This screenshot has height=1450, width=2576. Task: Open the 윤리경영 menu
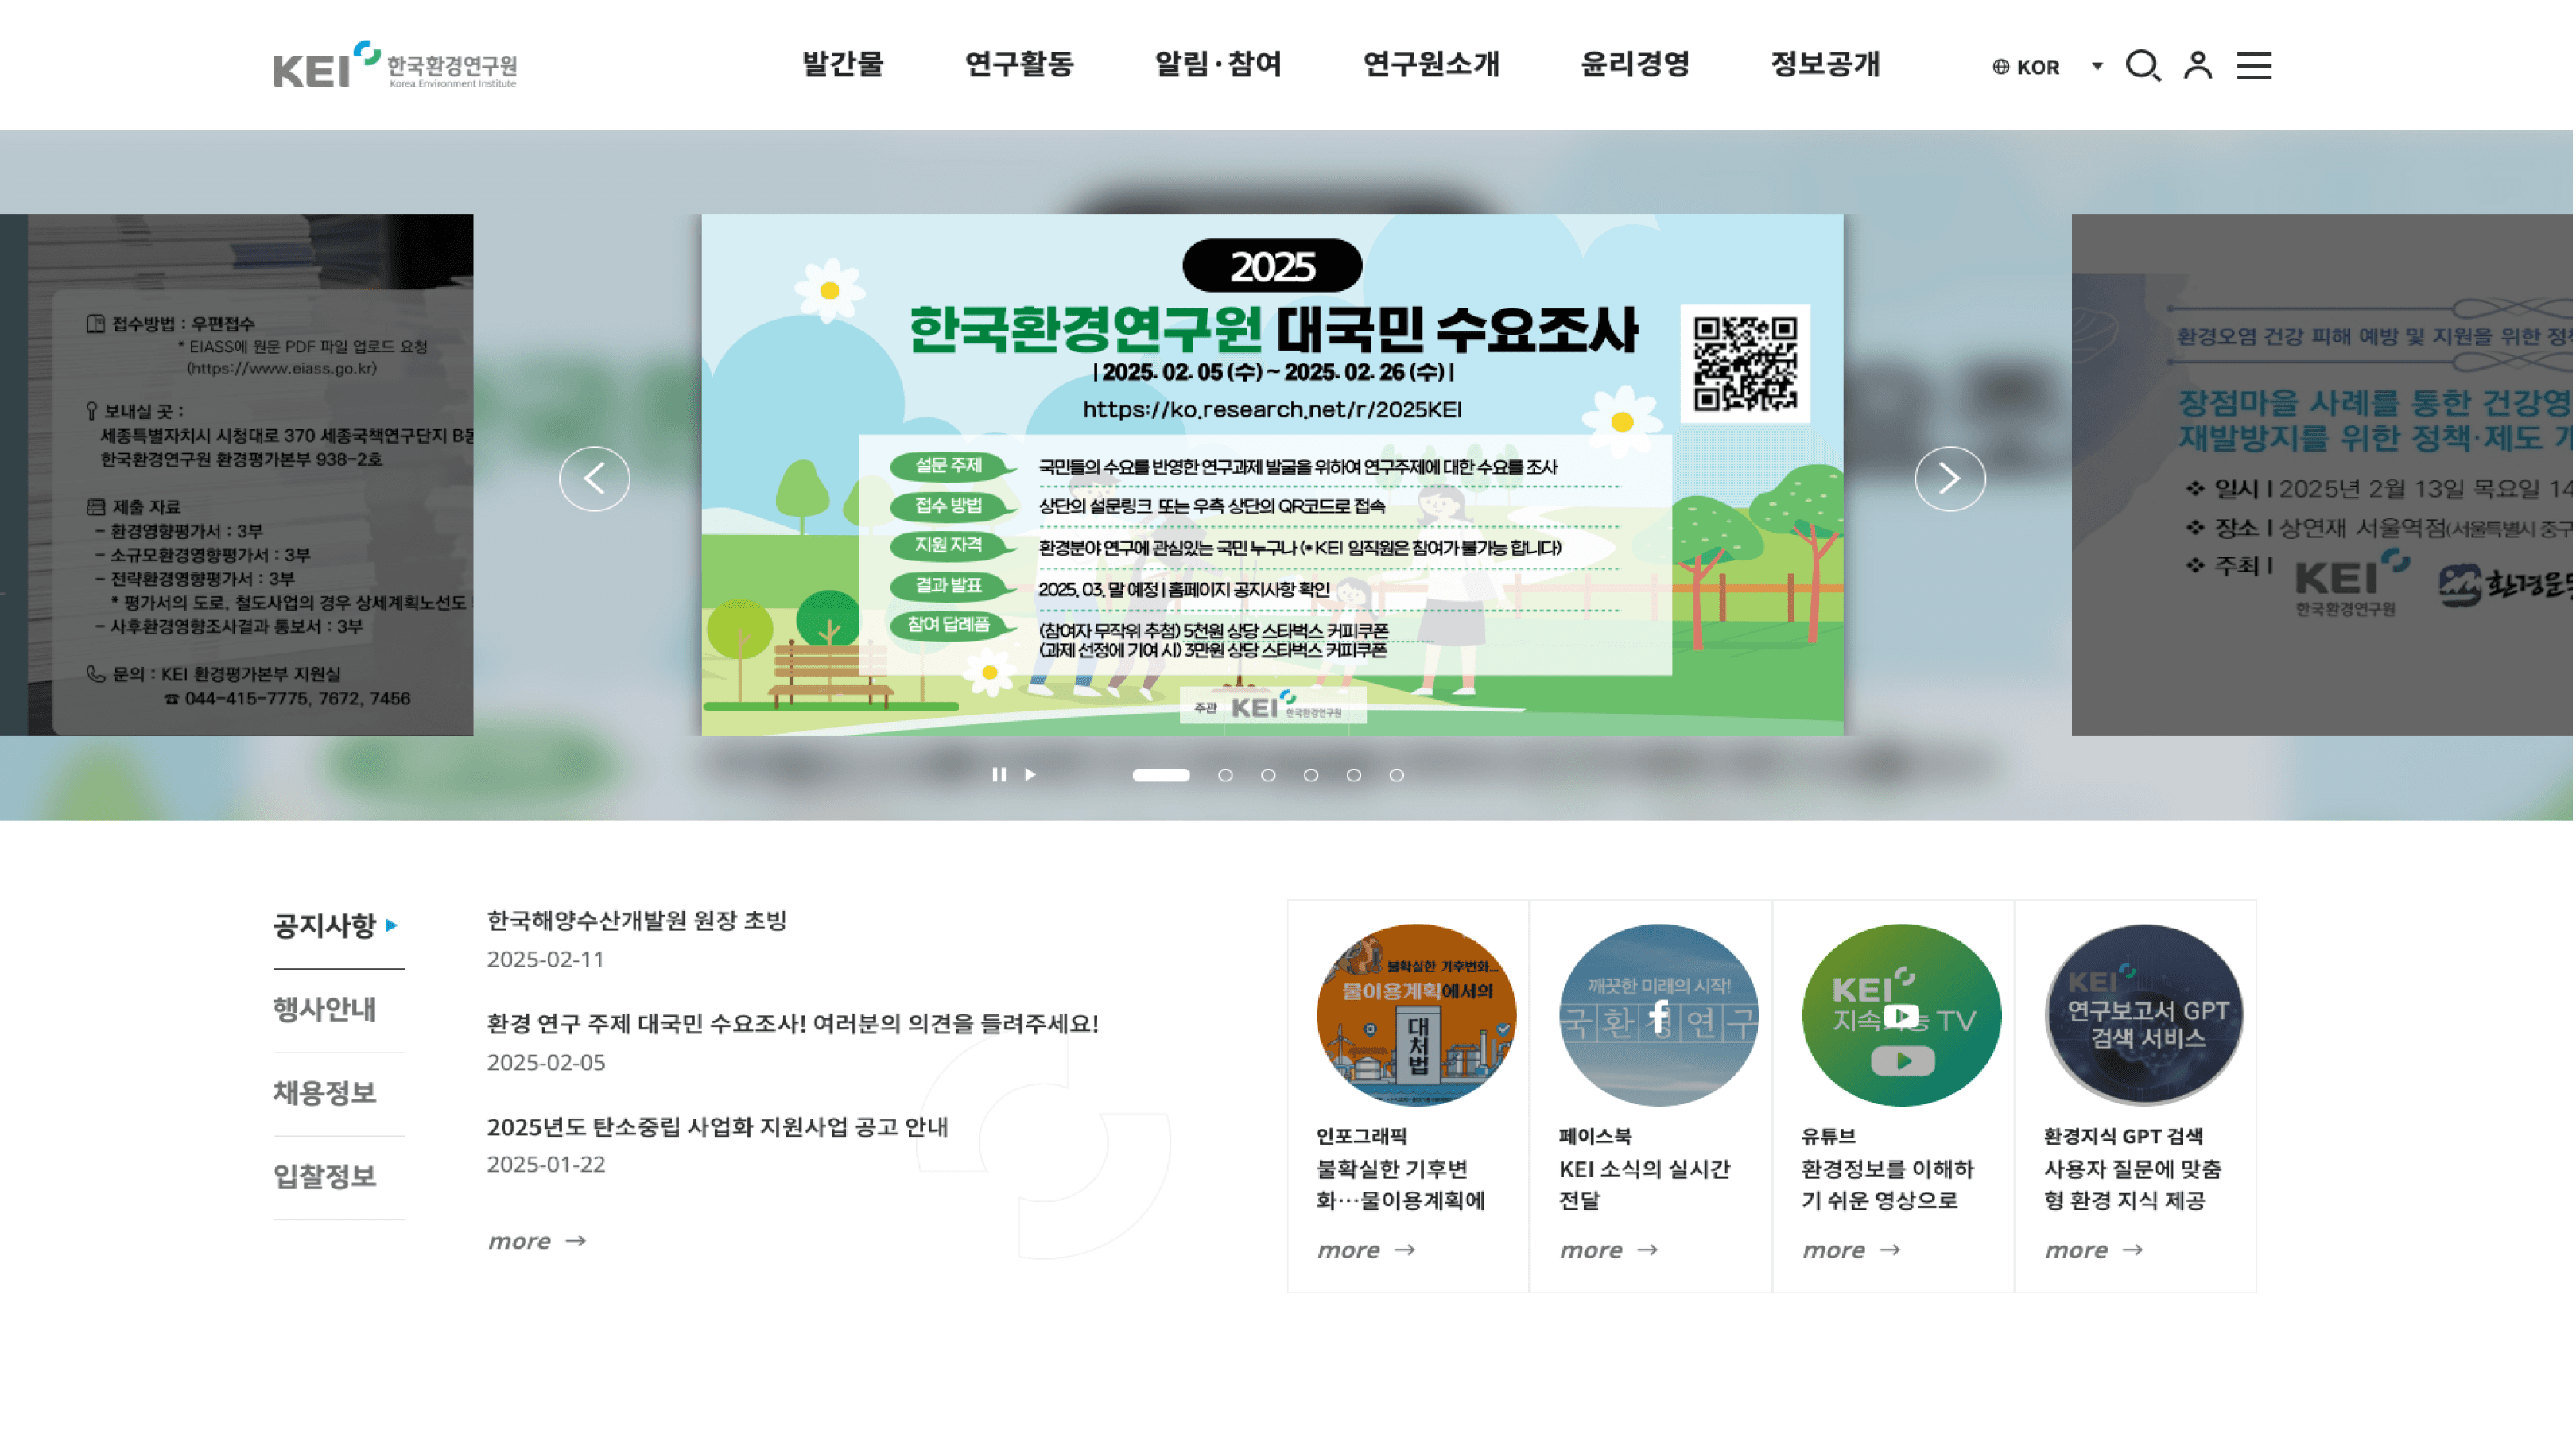click(1635, 65)
